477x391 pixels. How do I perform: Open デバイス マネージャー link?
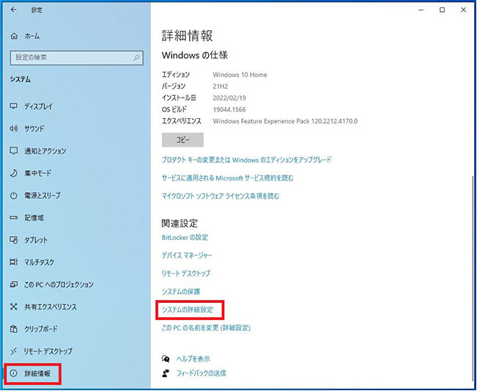coord(187,255)
